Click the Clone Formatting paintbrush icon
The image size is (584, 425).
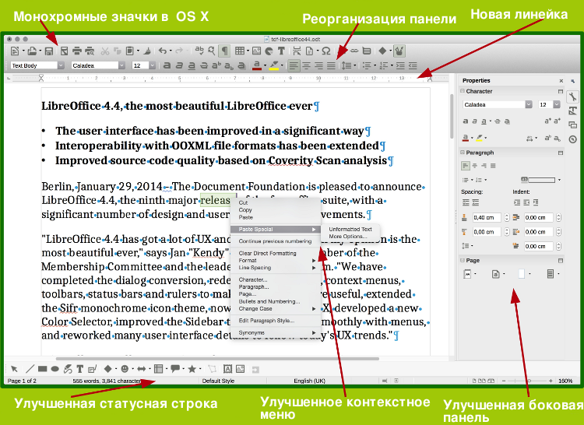[x=147, y=51]
